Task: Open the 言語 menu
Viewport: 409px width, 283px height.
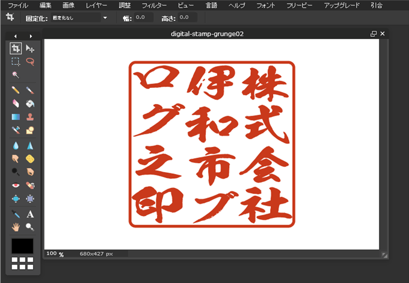Action: click(x=211, y=5)
